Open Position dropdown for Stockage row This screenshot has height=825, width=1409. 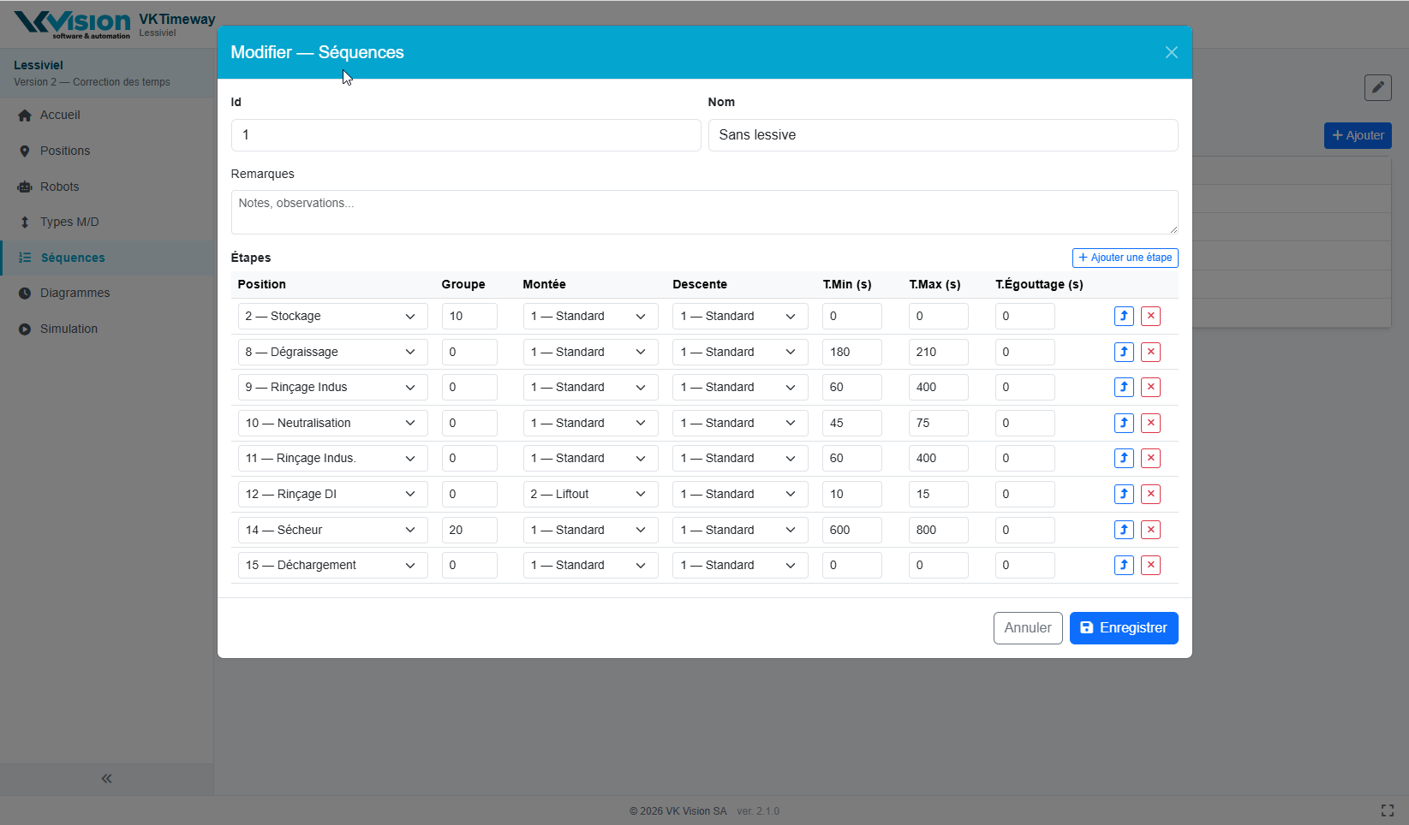point(332,316)
